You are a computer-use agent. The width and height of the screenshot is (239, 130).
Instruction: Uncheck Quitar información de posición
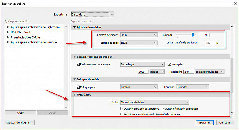tap(163, 109)
